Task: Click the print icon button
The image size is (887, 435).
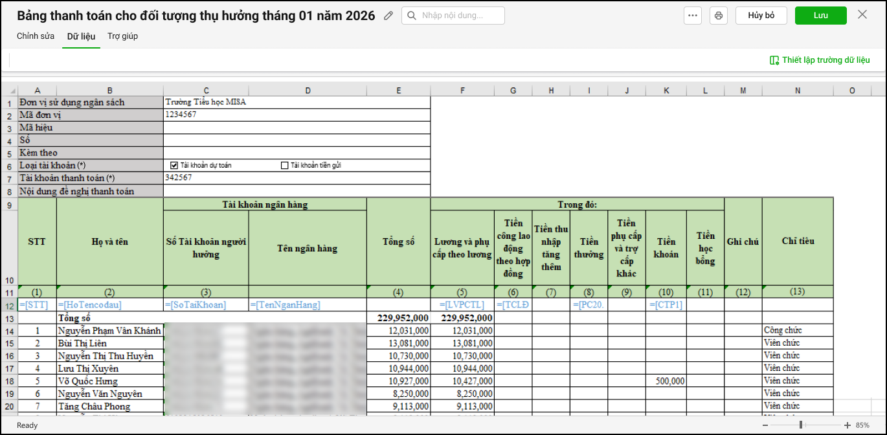Action: pos(719,16)
